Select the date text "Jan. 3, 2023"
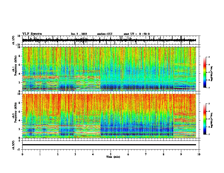The height and width of the screenshot is (173, 224). 79,34
